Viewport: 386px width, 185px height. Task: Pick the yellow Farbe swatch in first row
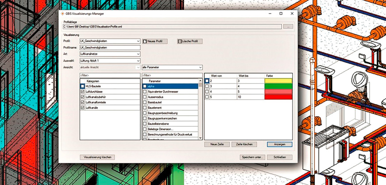278,81
